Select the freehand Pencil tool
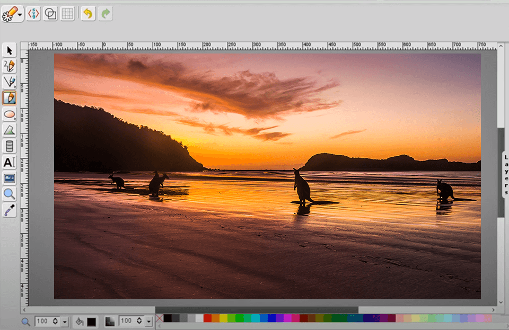Viewport: 509px width, 330px height. tap(10, 66)
